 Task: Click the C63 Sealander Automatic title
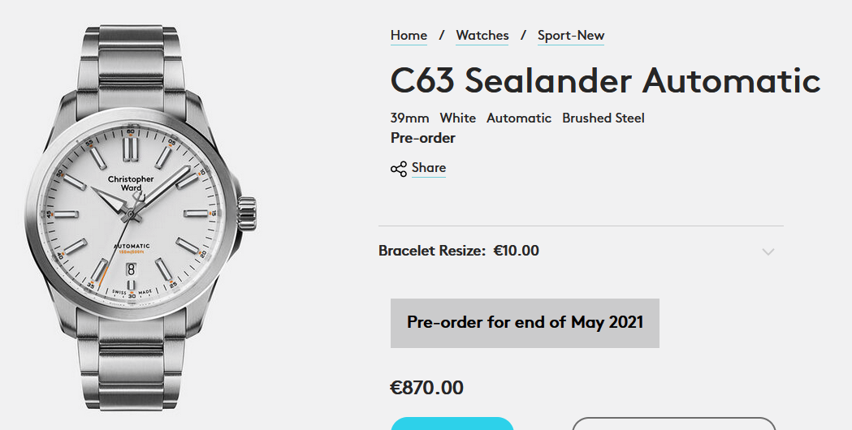605,81
